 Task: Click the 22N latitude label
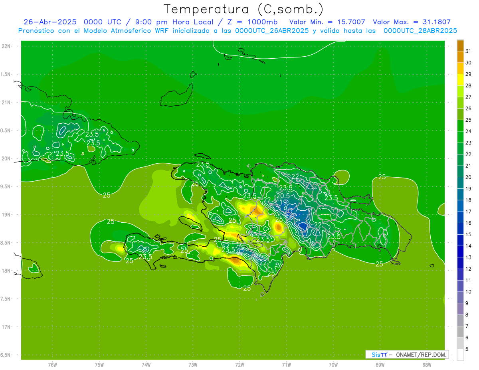6,46
